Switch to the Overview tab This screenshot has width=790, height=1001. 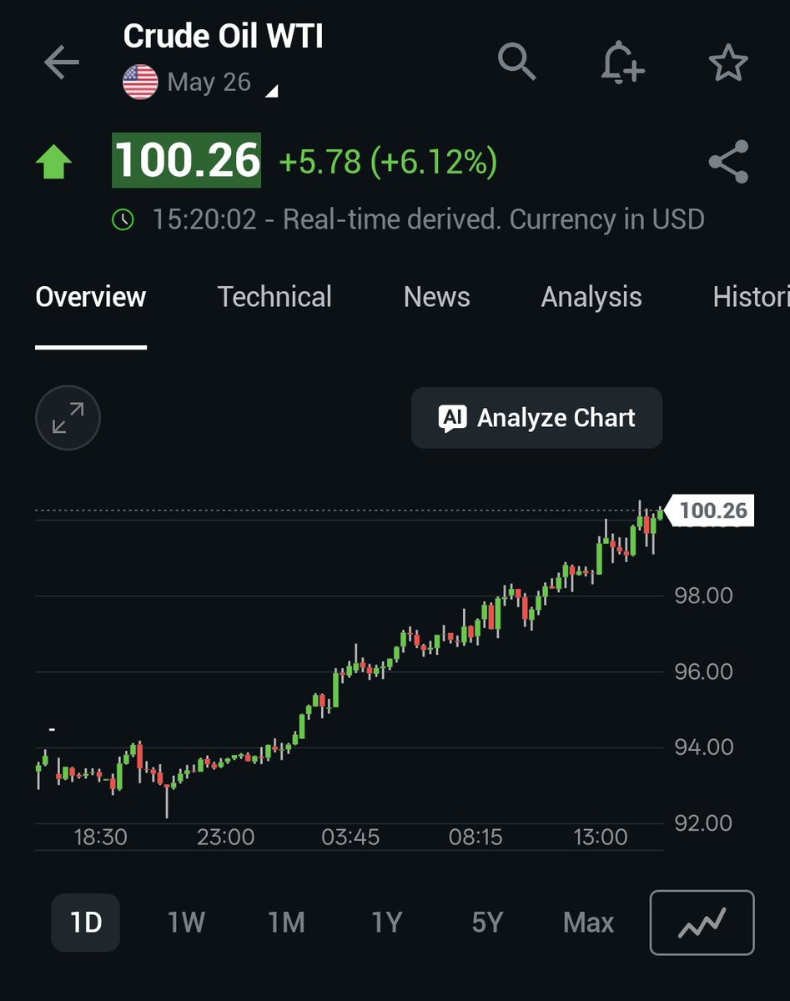91,297
